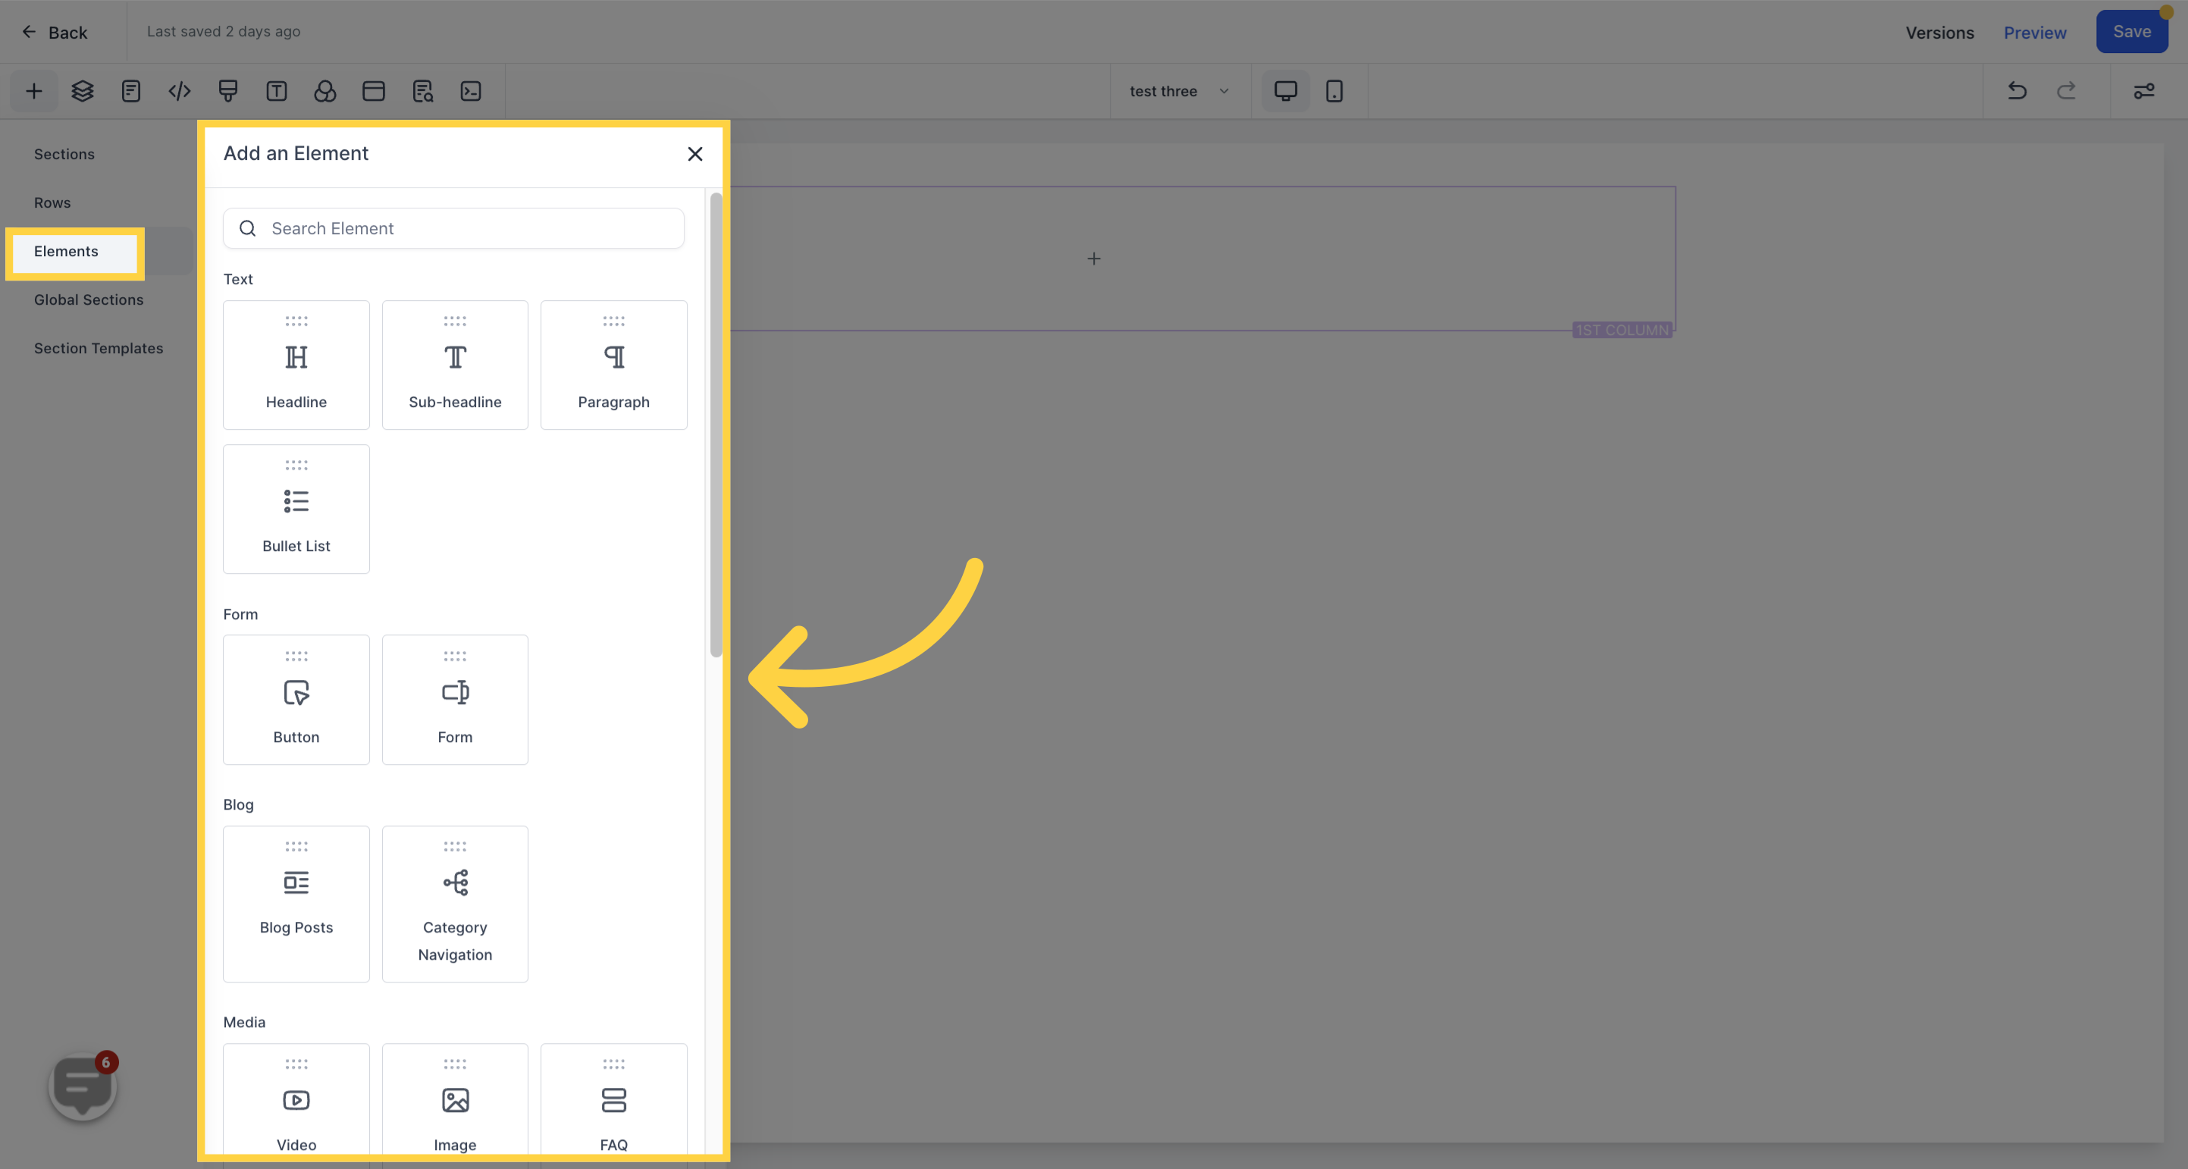Screen dimensions: 2188x1169
Task: Click the Bullet List element icon
Action: point(295,500)
